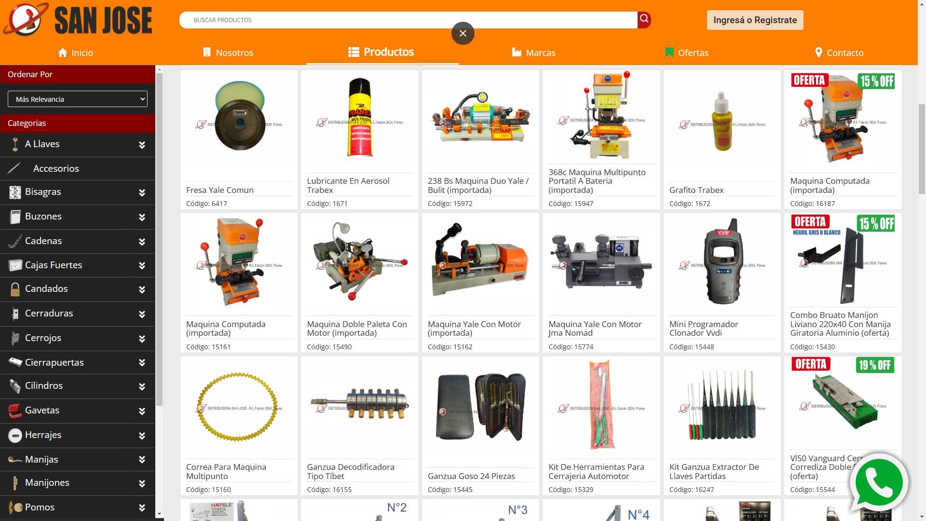Open the Nosotros menu item
The width and height of the screenshot is (926, 521).
point(228,53)
